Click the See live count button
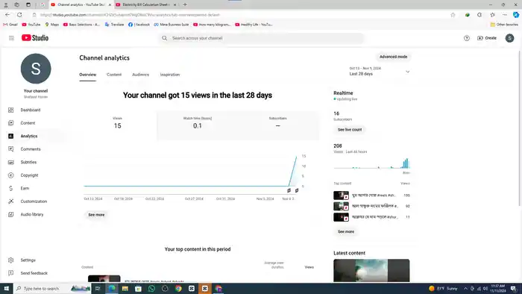522x294 pixels. [350, 130]
